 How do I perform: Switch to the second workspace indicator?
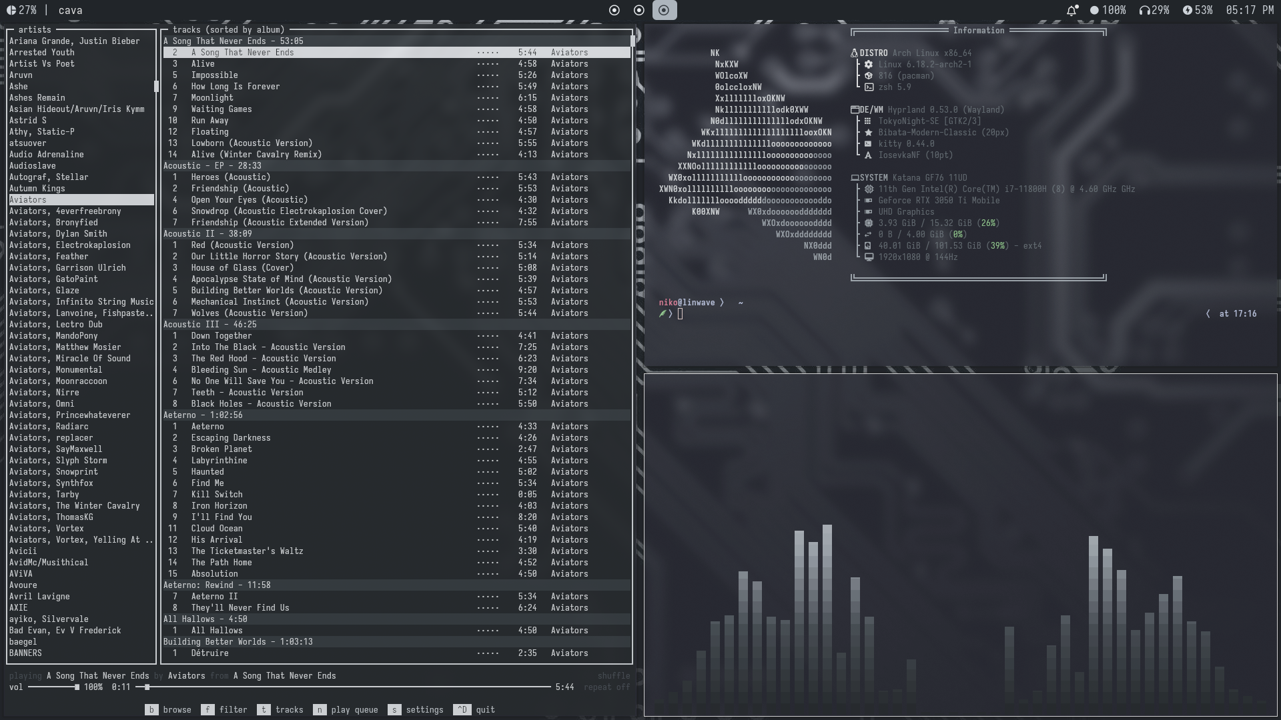pos(639,10)
